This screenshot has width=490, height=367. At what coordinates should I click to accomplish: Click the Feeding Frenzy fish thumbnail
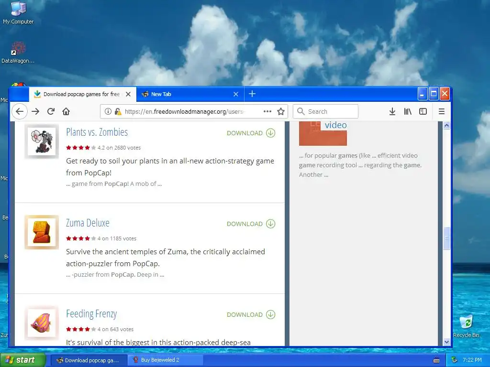(42, 323)
